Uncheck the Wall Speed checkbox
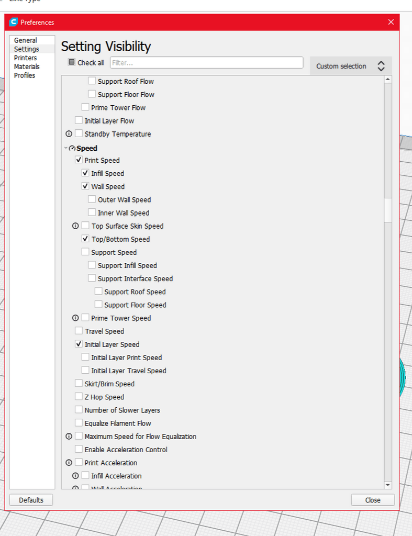Screen dimensions: 412x536 click(x=85, y=186)
